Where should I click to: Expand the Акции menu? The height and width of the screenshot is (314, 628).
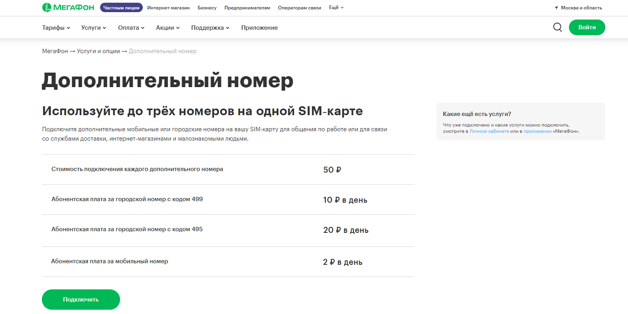coord(167,28)
